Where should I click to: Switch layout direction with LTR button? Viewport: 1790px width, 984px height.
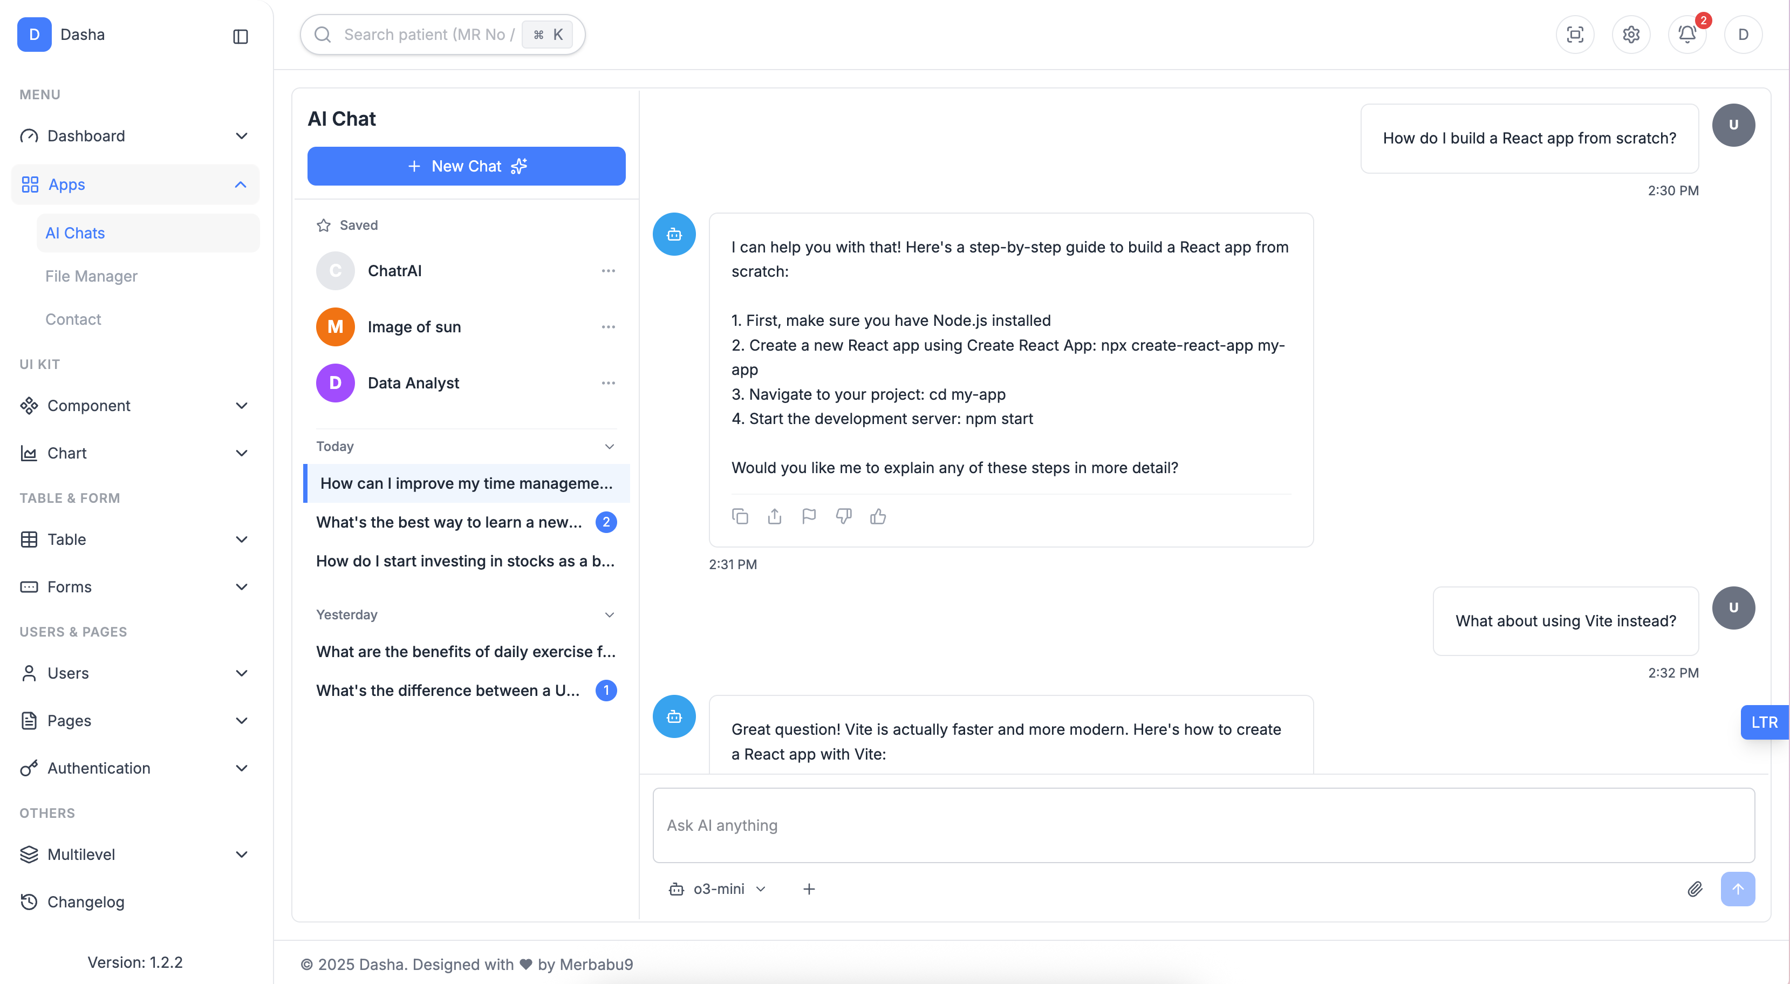tap(1764, 722)
